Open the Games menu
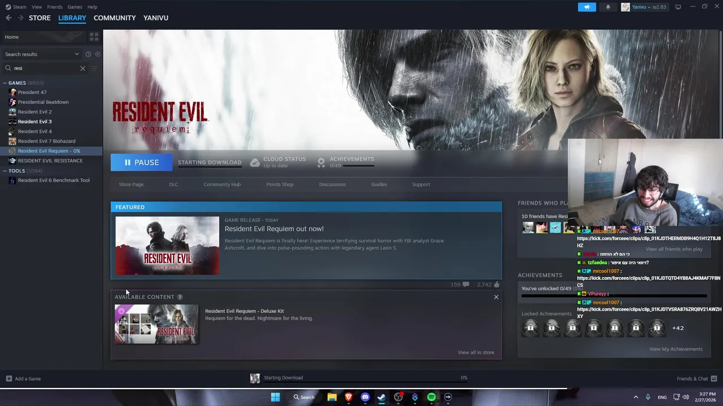Screen dimensions: 723x406 [75, 7]
